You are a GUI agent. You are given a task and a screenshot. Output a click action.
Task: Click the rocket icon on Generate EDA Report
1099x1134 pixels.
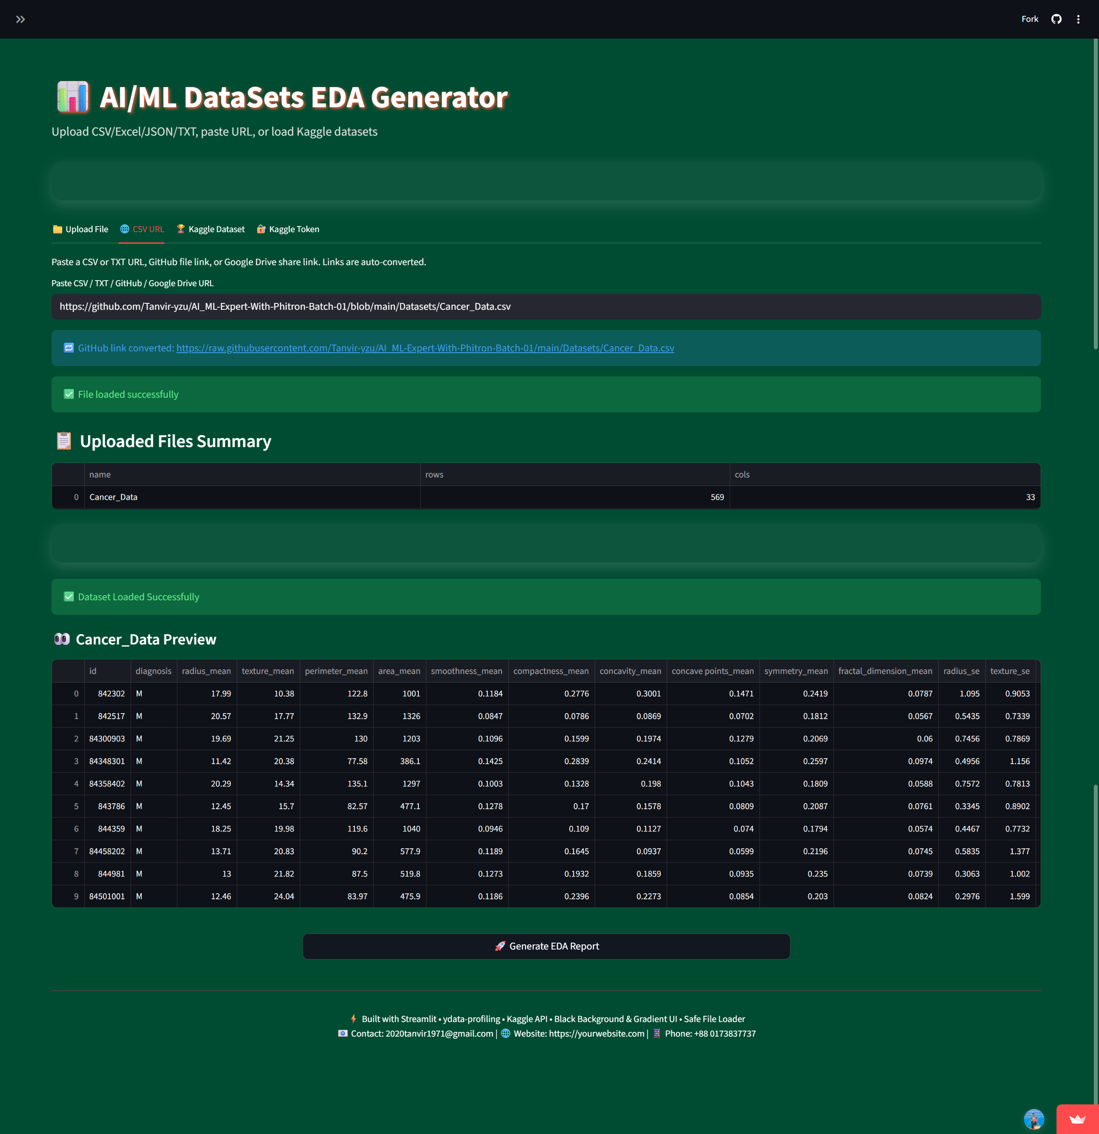pos(500,946)
